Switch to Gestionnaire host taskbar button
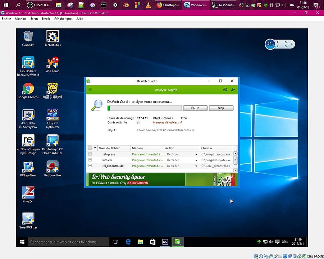324x259 pixels. 224,5
